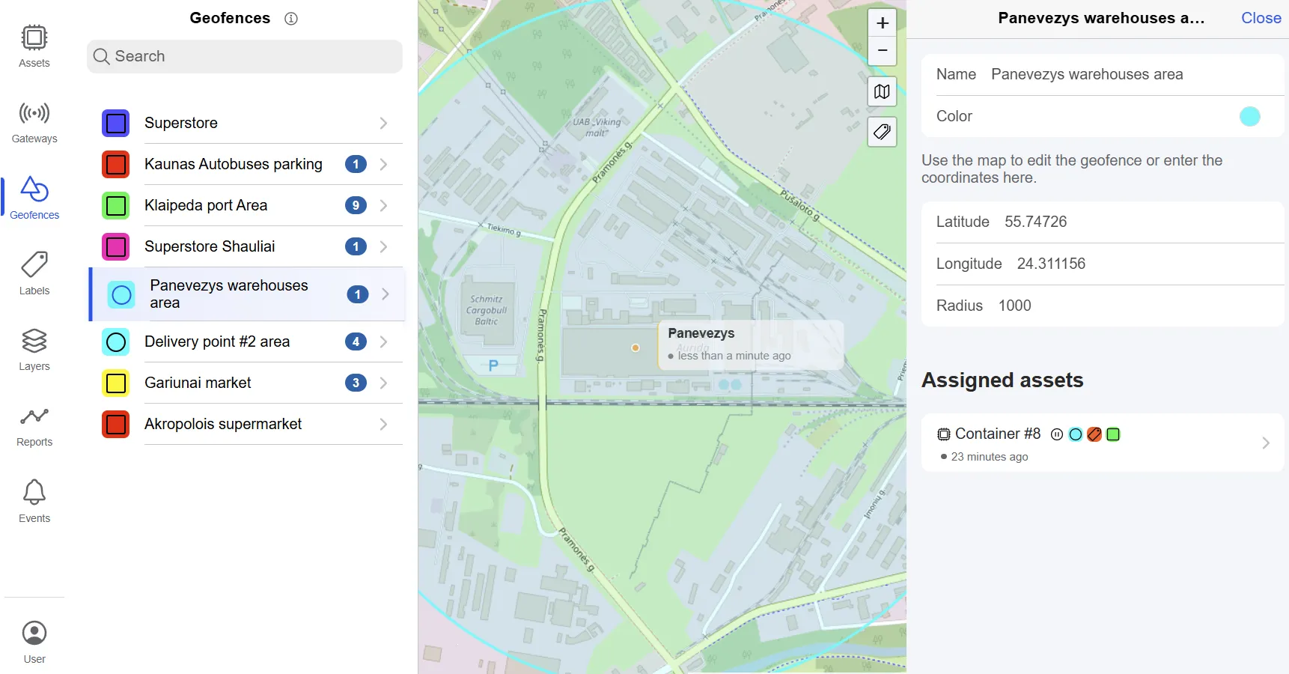Image resolution: width=1289 pixels, height=674 pixels.
Task: Click Panevezys warehouses area circle icon
Action: [121, 295]
